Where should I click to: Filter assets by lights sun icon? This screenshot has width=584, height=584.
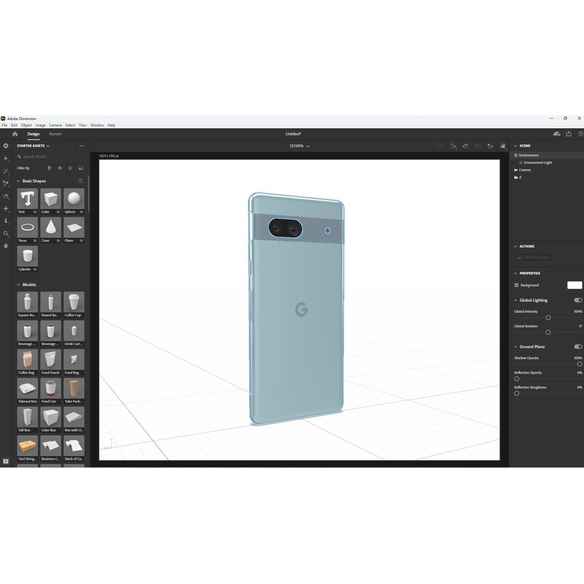click(x=70, y=168)
